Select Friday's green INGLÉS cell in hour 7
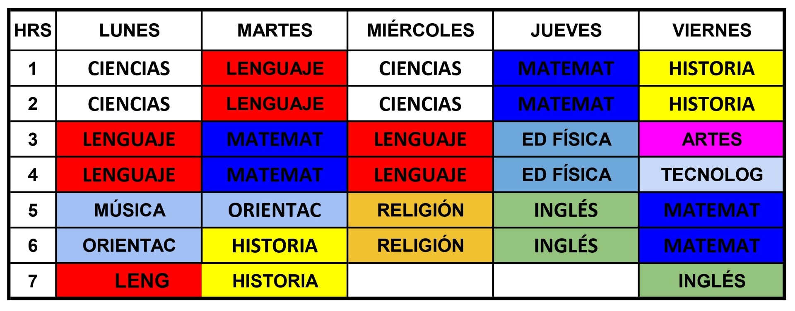Viewport: 795px width, 311px height. pyautogui.click(x=711, y=281)
